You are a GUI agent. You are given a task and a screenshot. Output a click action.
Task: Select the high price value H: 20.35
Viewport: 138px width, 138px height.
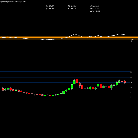pos(72,6)
